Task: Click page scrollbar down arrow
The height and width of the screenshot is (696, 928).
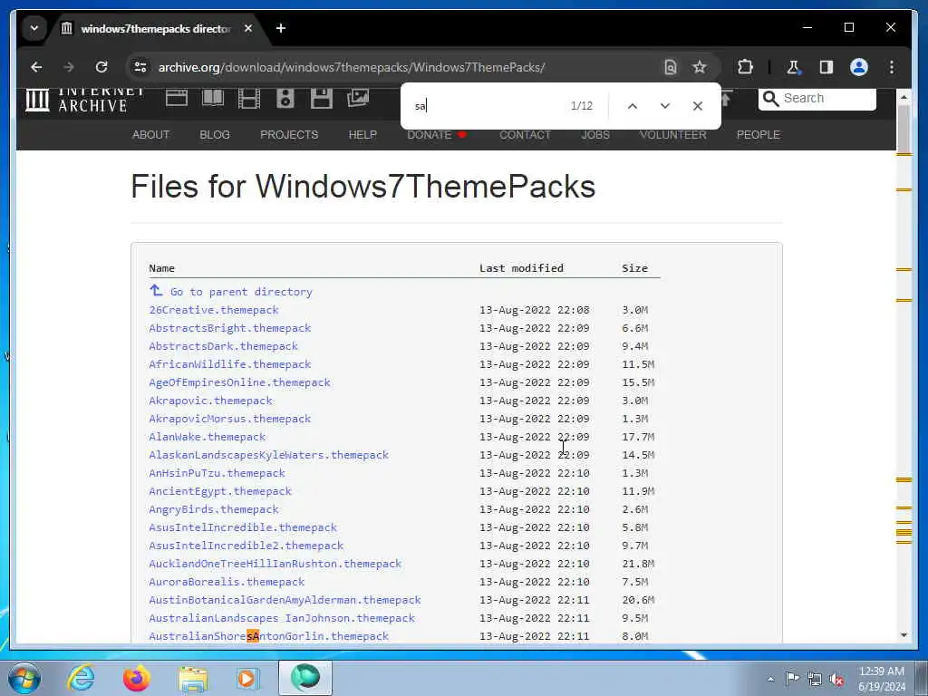Action: 904,635
